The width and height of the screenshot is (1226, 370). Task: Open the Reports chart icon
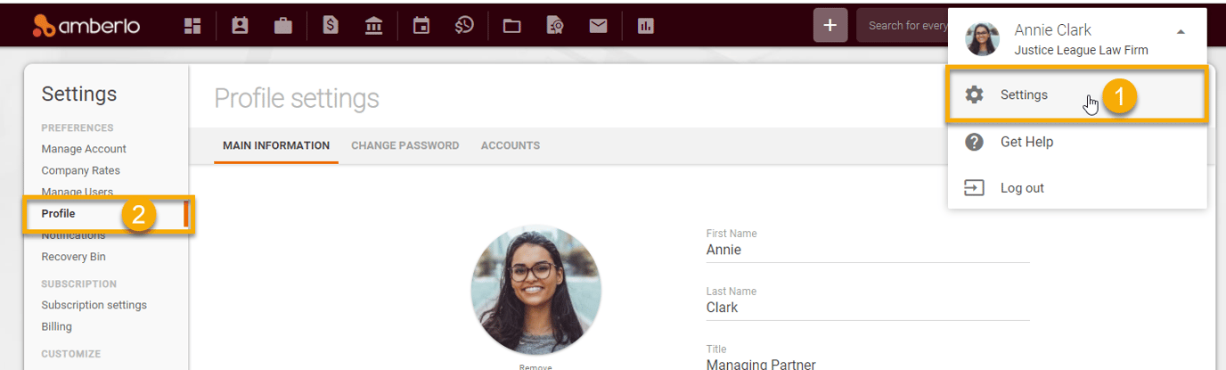pos(646,26)
